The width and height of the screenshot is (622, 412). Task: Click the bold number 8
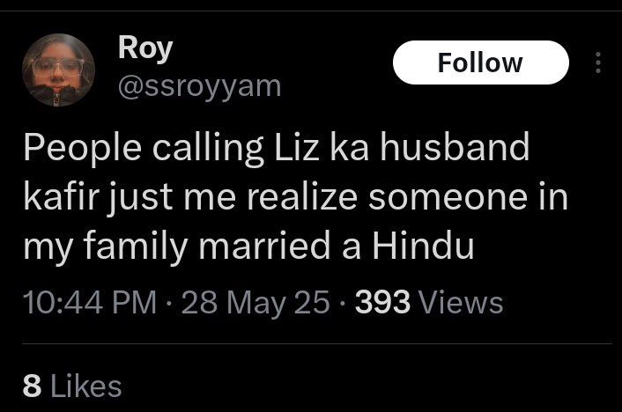[x=32, y=386]
